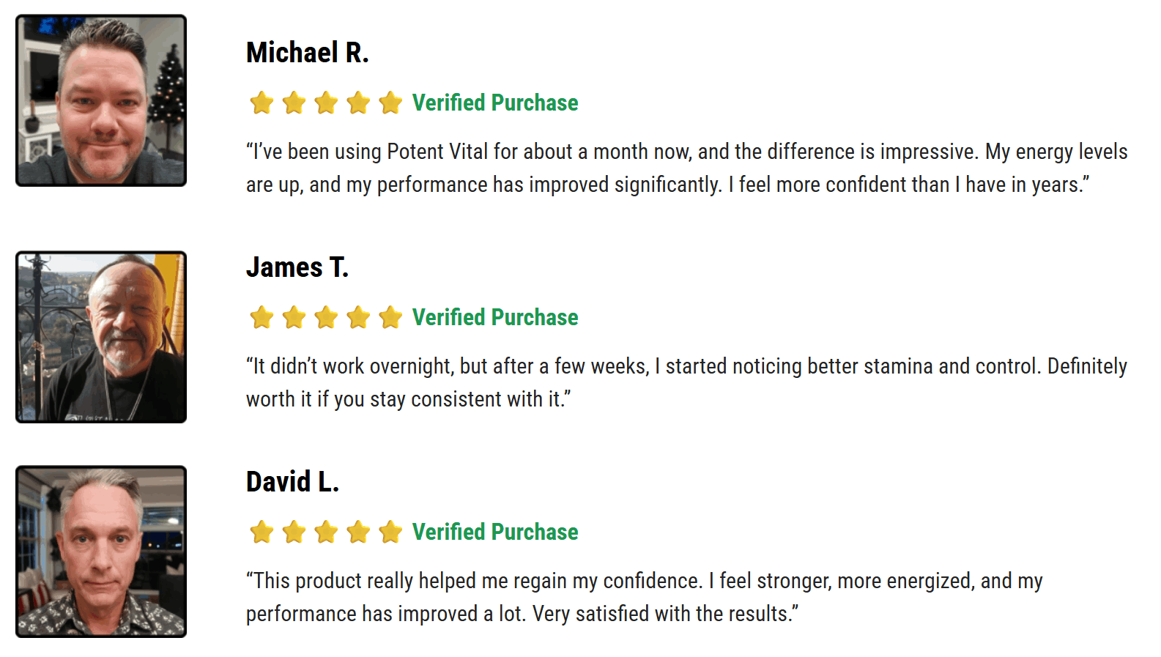Click the fifth star in Michael R.'s rating

390,103
